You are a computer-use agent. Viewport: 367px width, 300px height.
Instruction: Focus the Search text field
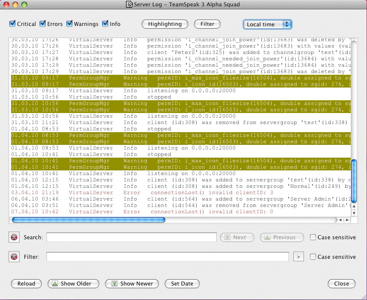point(131,237)
